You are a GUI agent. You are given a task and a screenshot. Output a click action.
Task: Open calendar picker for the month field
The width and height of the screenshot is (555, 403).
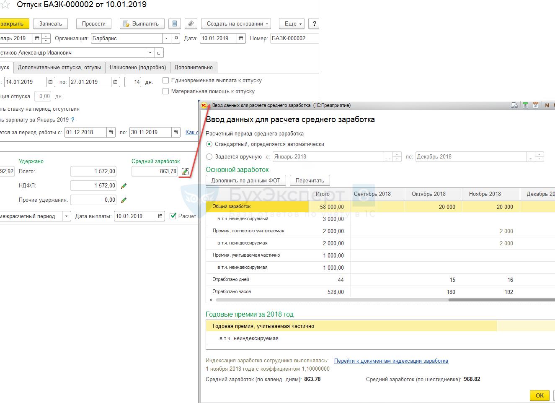37,38
